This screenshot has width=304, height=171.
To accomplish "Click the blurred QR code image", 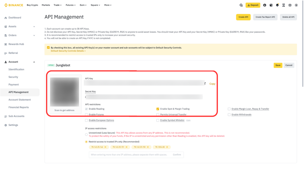I will pos(64,92).
